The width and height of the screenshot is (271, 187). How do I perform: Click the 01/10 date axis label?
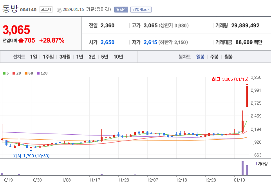(239, 180)
